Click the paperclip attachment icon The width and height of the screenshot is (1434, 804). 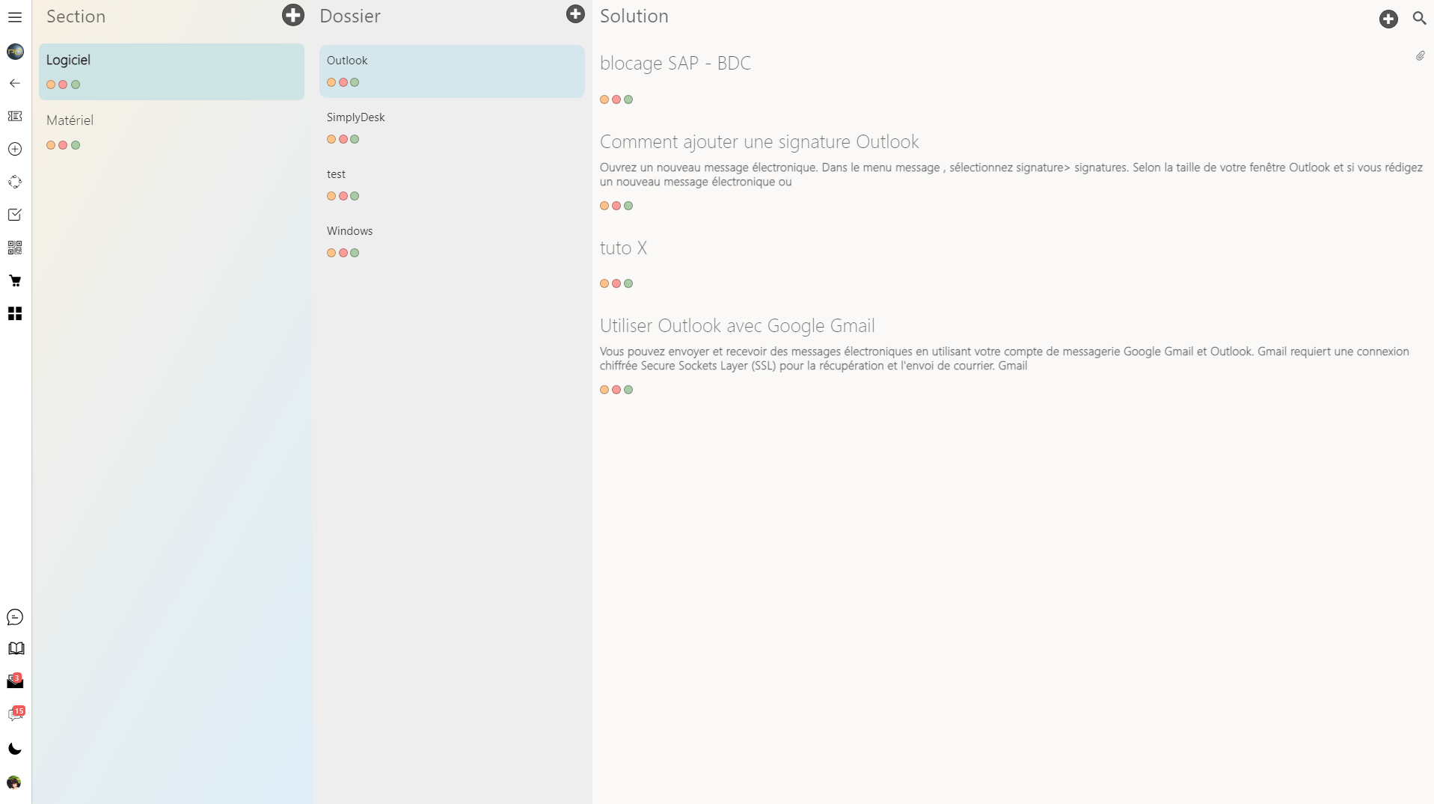click(1420, 56)
